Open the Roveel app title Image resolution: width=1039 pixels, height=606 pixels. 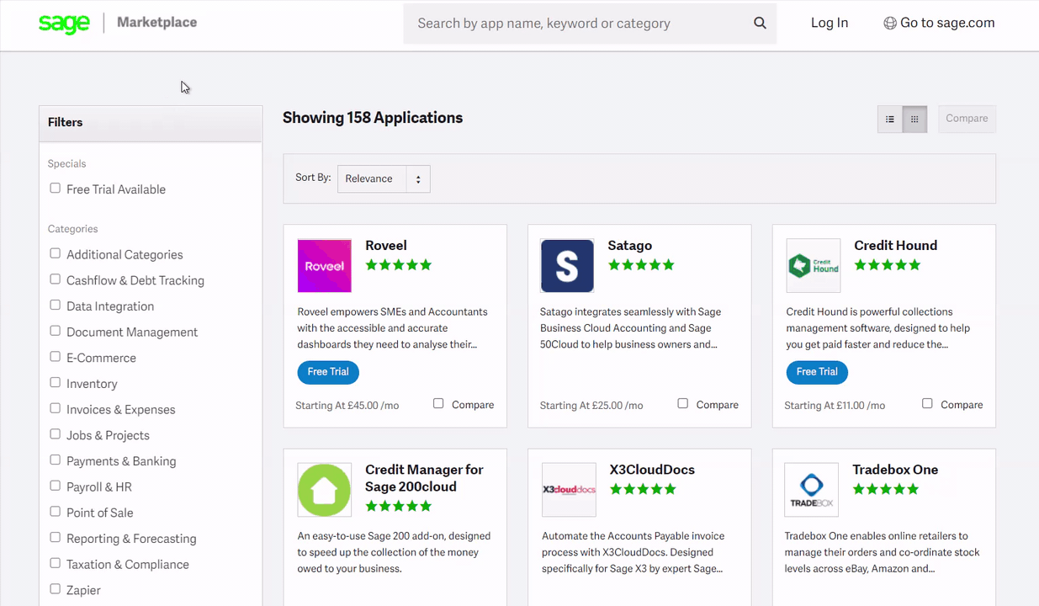386,246
